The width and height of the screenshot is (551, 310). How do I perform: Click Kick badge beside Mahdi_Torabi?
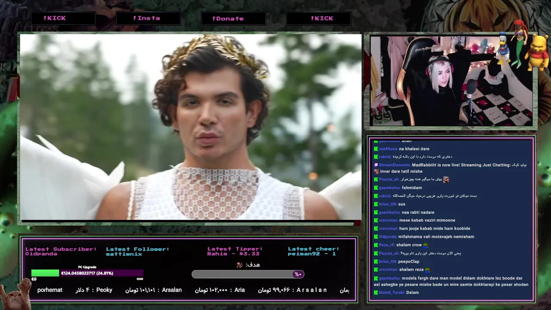376,293
